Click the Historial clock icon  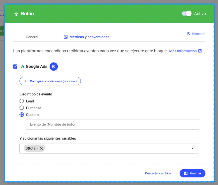pyautogui.click(x=188, y=34)
